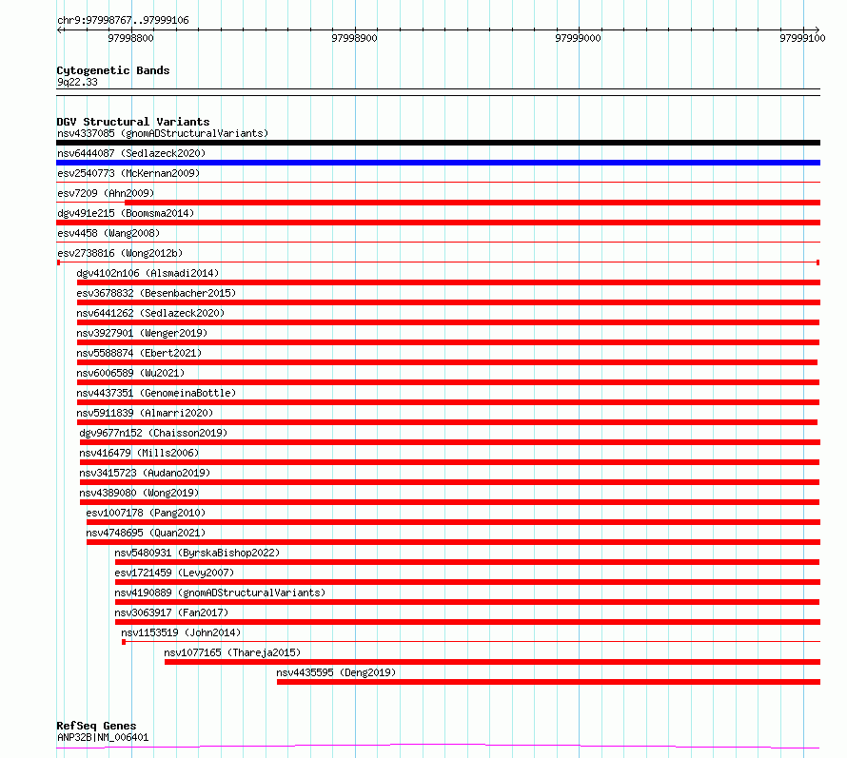
Task: Open variant nsv3063917 (Fan2017)
Action: point(171,612)
